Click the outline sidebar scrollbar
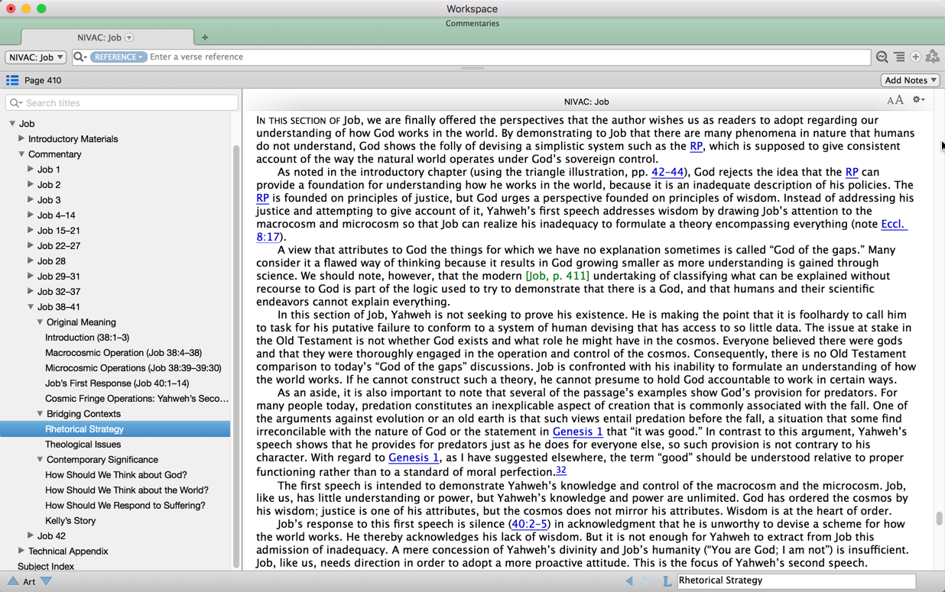Viewport: 945px width, 592px height. click(x=236, y=357)
